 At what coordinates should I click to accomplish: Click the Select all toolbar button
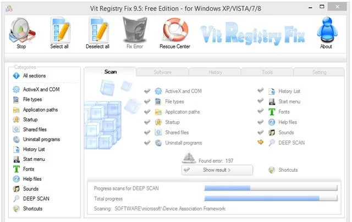[59, 33]
